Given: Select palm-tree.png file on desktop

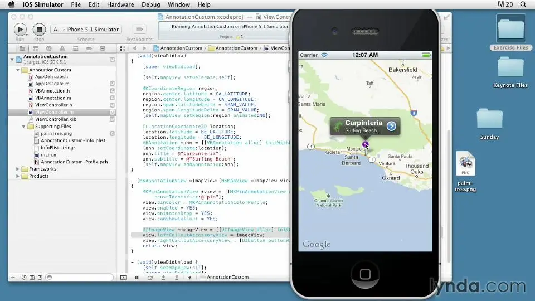Looking at the screenshot, I should click(x=465, y=172).
